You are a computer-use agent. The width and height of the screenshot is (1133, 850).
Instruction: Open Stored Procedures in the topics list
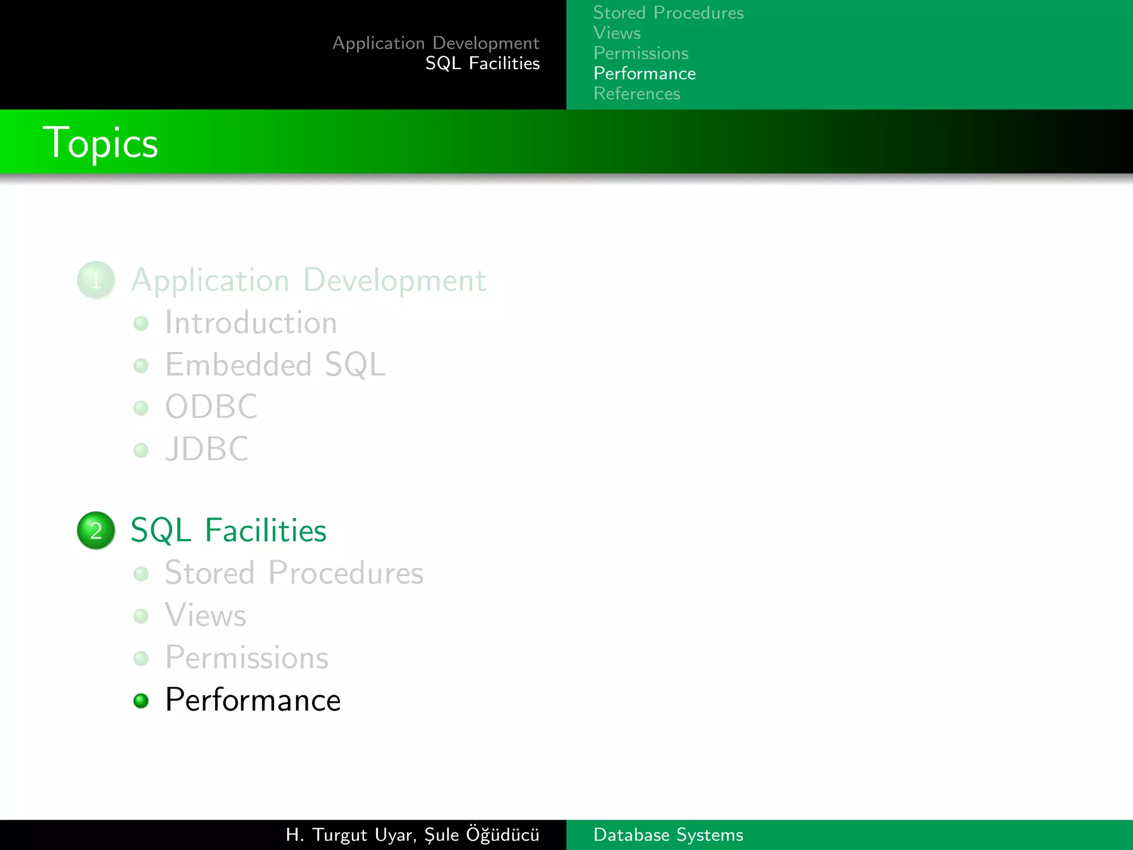point(294,573)
